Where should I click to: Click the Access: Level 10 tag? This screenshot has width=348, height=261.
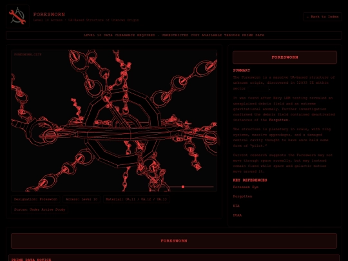pyautogui.click(x=81, y=199)
